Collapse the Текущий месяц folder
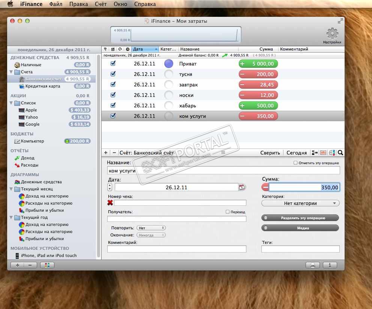The height and width of the screenshot is (309, 372). tap(11, 189)
